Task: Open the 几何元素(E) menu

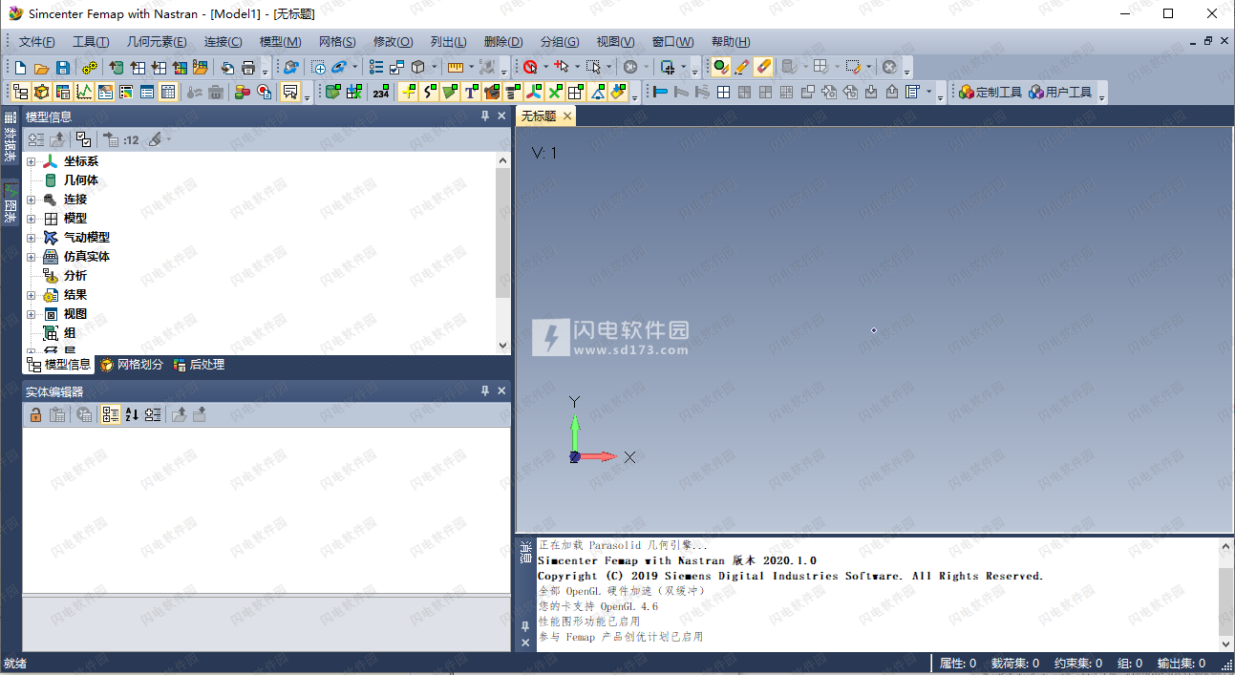Action: coord(157,42)
